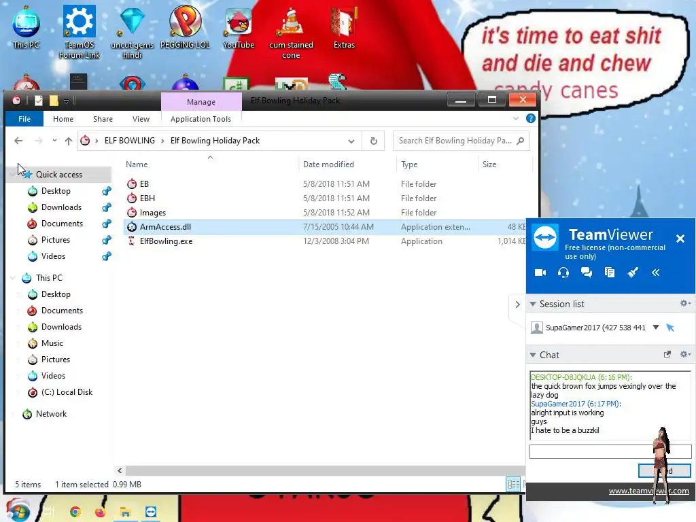Collapse the TeamViewer panel with double-chevron icon

click(x=656, y=273)
